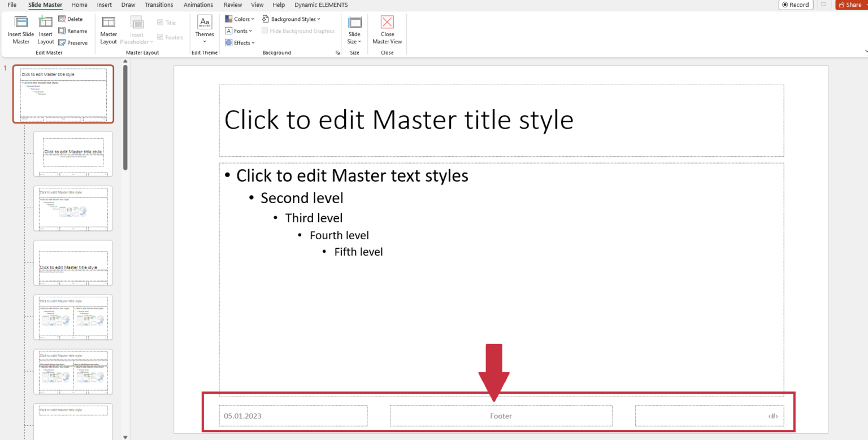Start a recording with the Record button
868x440 pixels.
point(796,5)
